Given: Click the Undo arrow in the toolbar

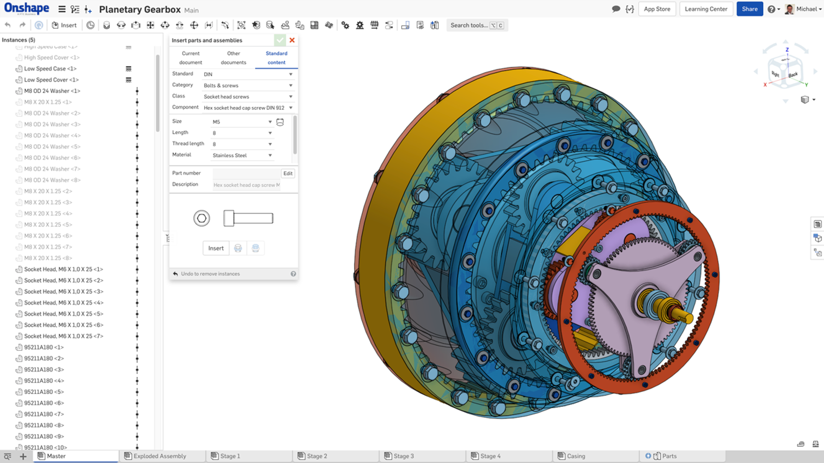Looking at the screenshot, I should pos(8,25).
